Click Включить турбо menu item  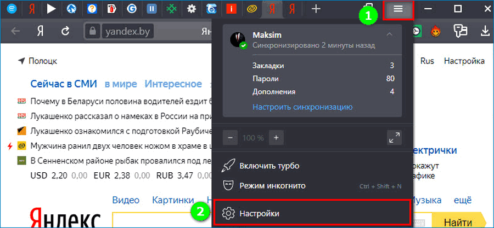[312, 166]
